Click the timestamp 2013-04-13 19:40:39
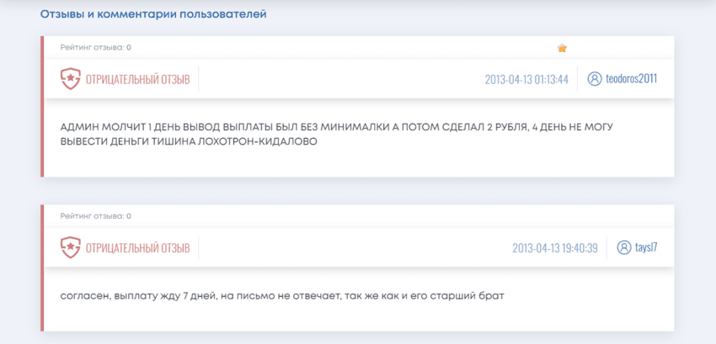 (x=555, y=248)
